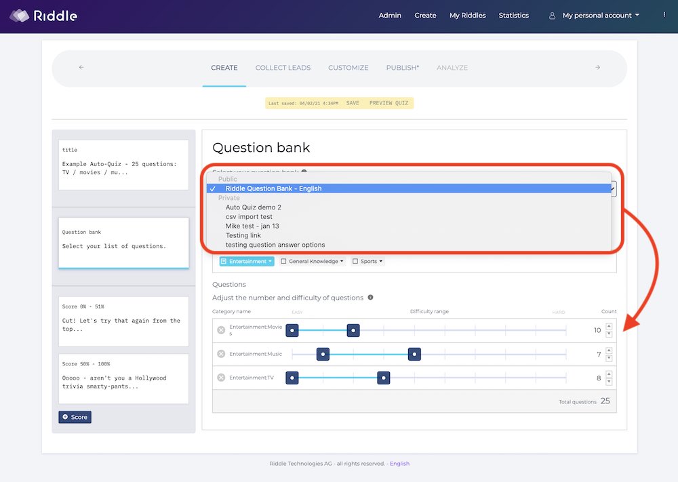Remove the Entertainment:TV category row
Image resolution: width=678 pixels, height=482 pixels.
pyautogui.click(x=221, y=378)
